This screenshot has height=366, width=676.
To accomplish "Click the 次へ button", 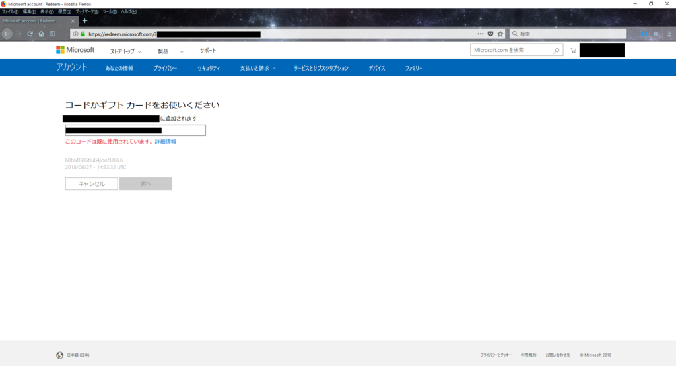I will pyautogui.click(x=146, y=184).
